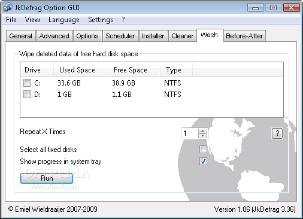Screen dimensions: 303x219
Task: Click NTFS type in D: row
Action: pyautogui.click(x=172, y=94)
